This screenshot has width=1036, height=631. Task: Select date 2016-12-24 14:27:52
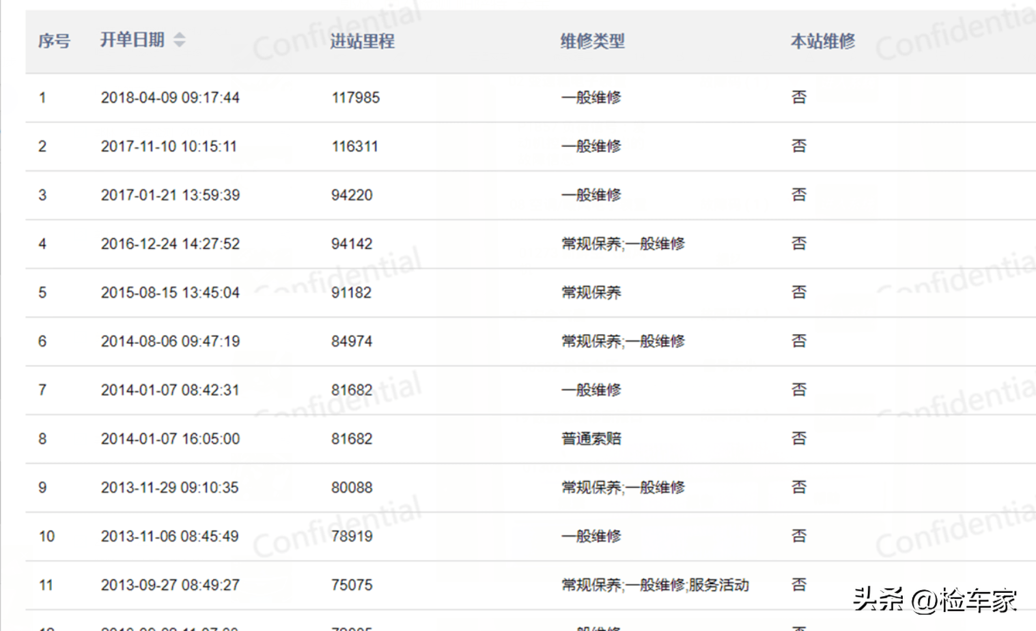(x=170, y=244)
